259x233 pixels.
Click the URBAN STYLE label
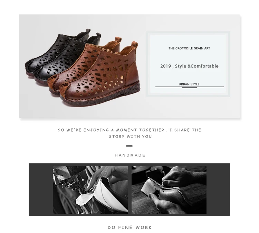(189, 84)
